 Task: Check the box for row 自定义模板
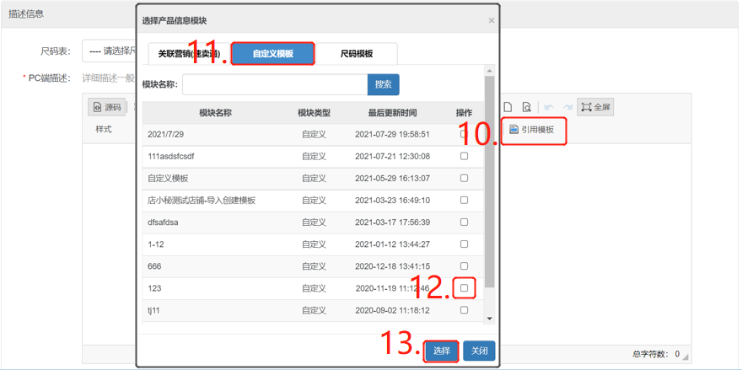(465, 179)
